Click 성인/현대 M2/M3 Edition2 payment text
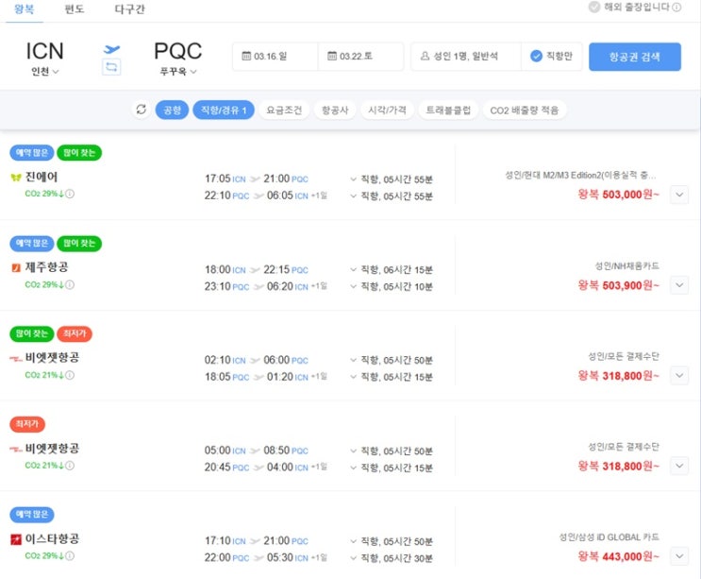701x579 pixels. [580, 175]
